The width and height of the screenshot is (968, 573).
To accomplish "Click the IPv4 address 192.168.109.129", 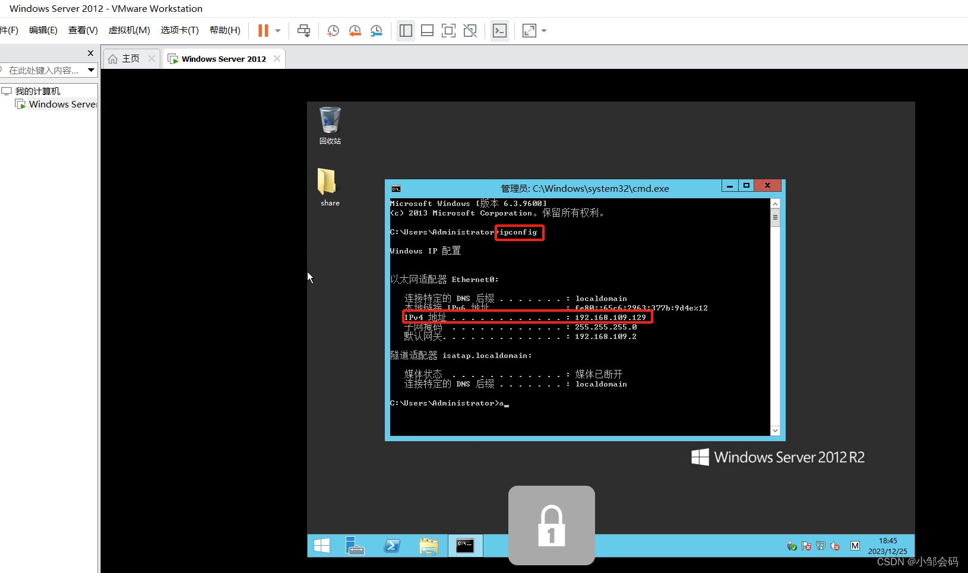I will (x=610, y=318).
